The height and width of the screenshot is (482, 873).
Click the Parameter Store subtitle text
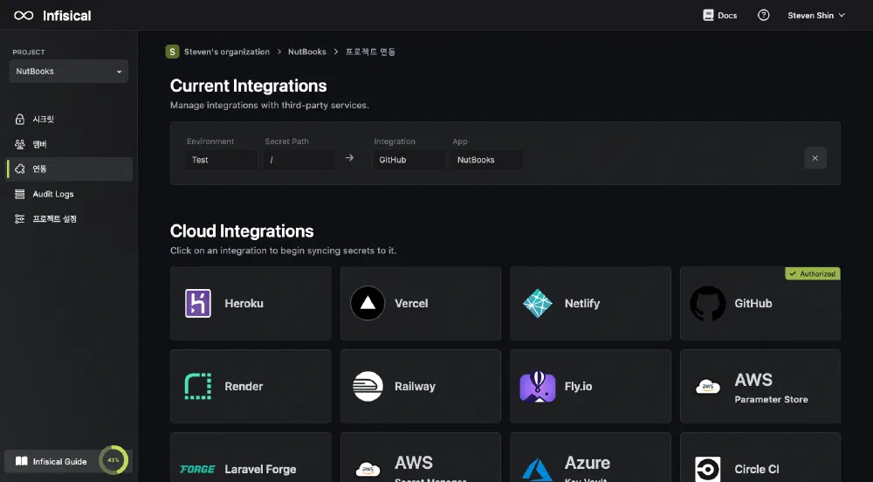coord(771,399)
